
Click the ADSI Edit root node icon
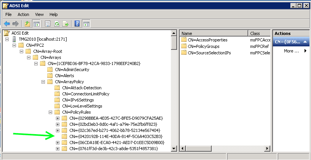7,33
